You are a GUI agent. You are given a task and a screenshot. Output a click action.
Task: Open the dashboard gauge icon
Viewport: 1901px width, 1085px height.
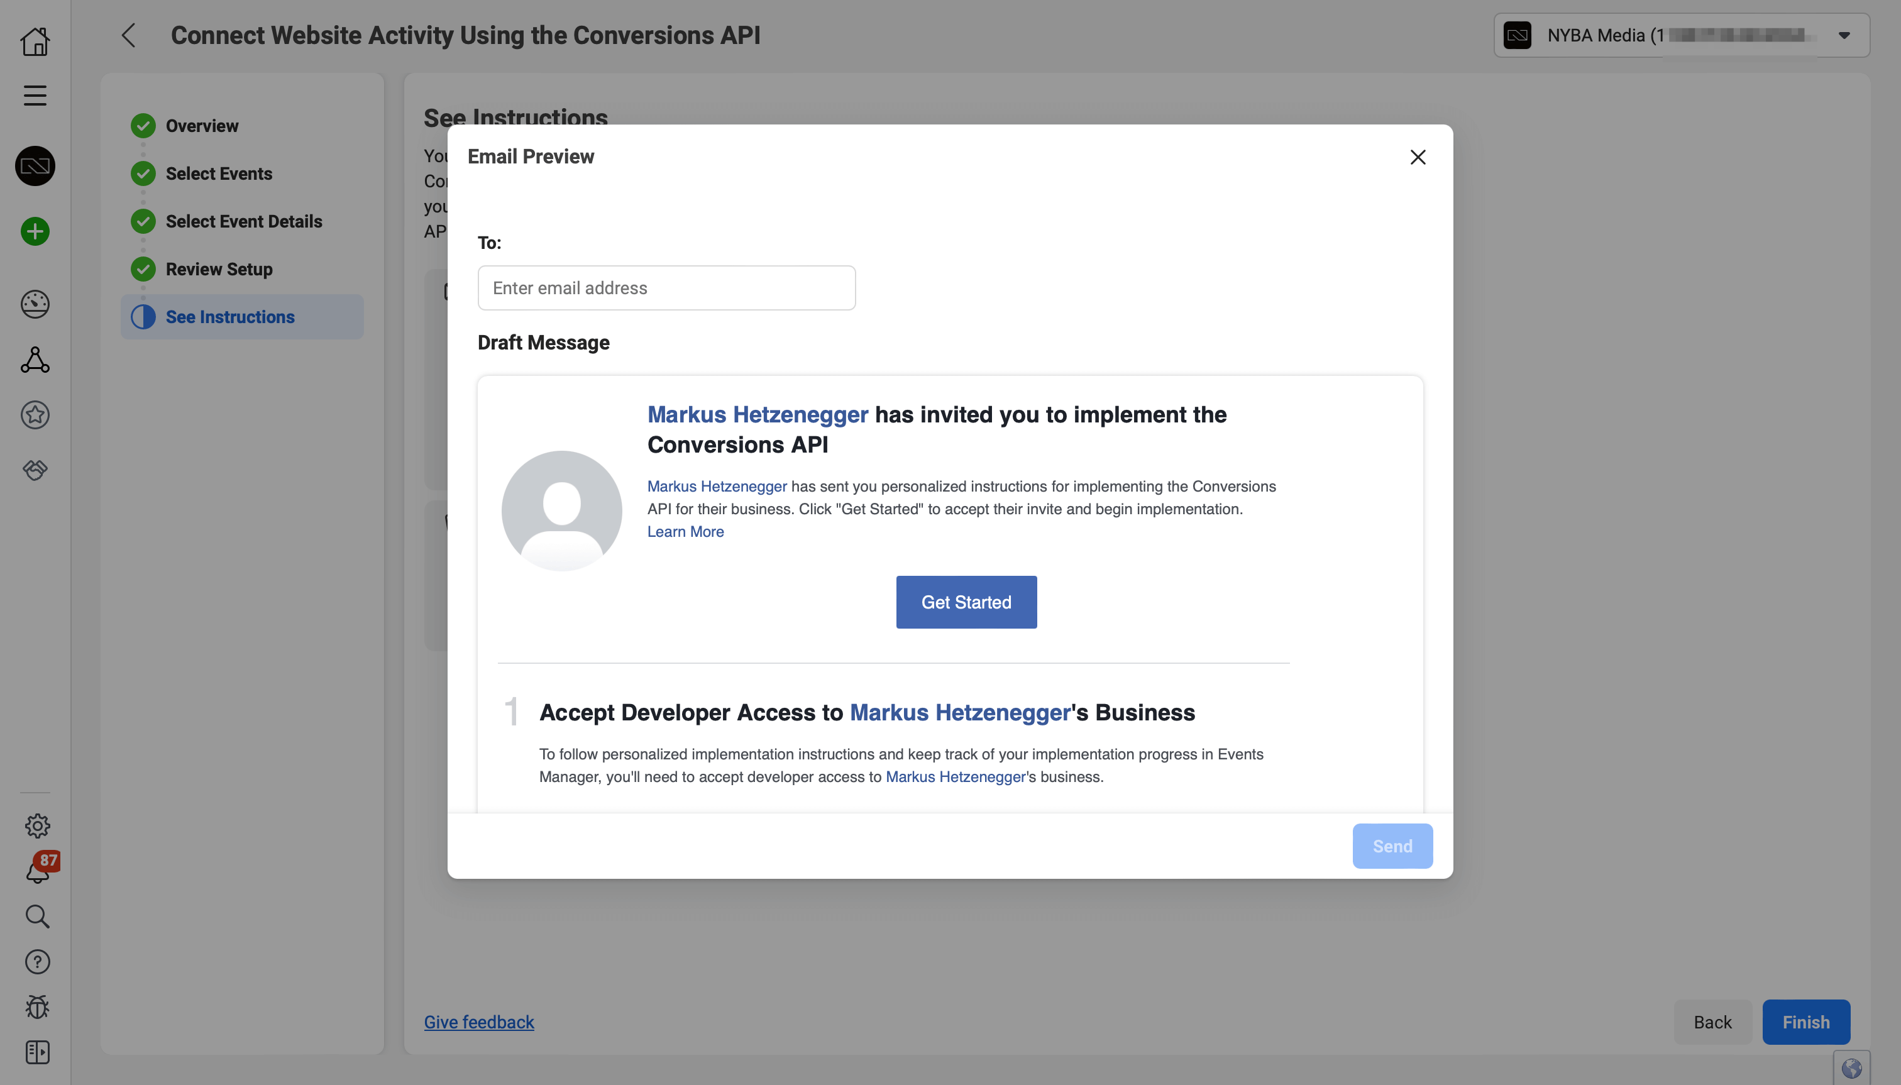tap(35, 303)
